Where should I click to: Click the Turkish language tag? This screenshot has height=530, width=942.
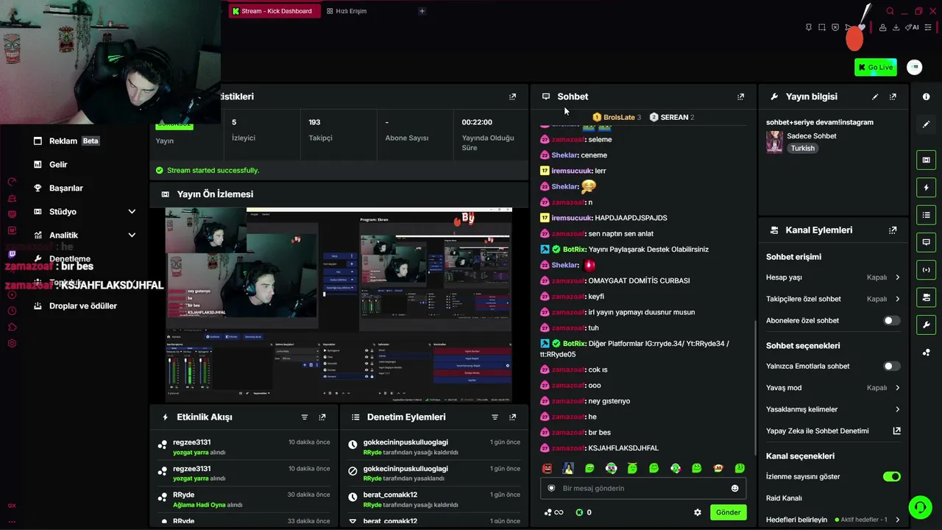pyautogui.click(x=803, y=148)
